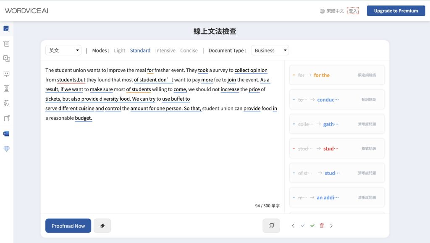Delete the suggestion using red trash icon

322,226
